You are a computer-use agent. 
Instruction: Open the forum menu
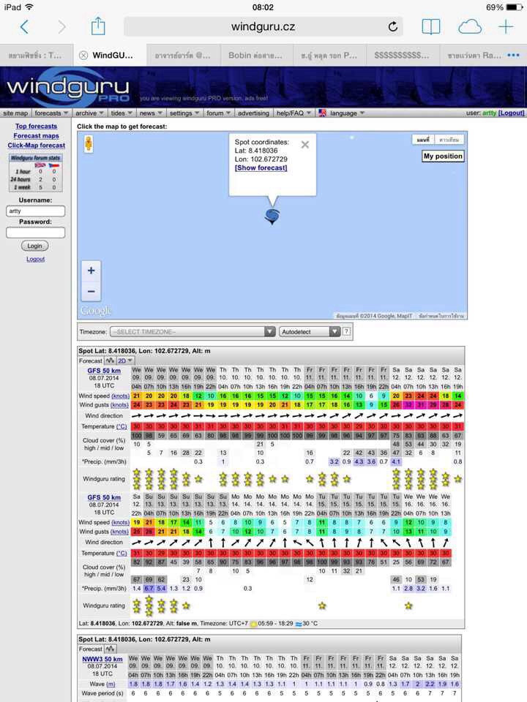(218, 113)
